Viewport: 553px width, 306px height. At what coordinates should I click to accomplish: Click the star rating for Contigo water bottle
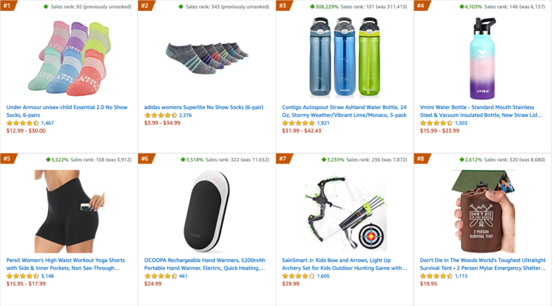pos(299,123)
